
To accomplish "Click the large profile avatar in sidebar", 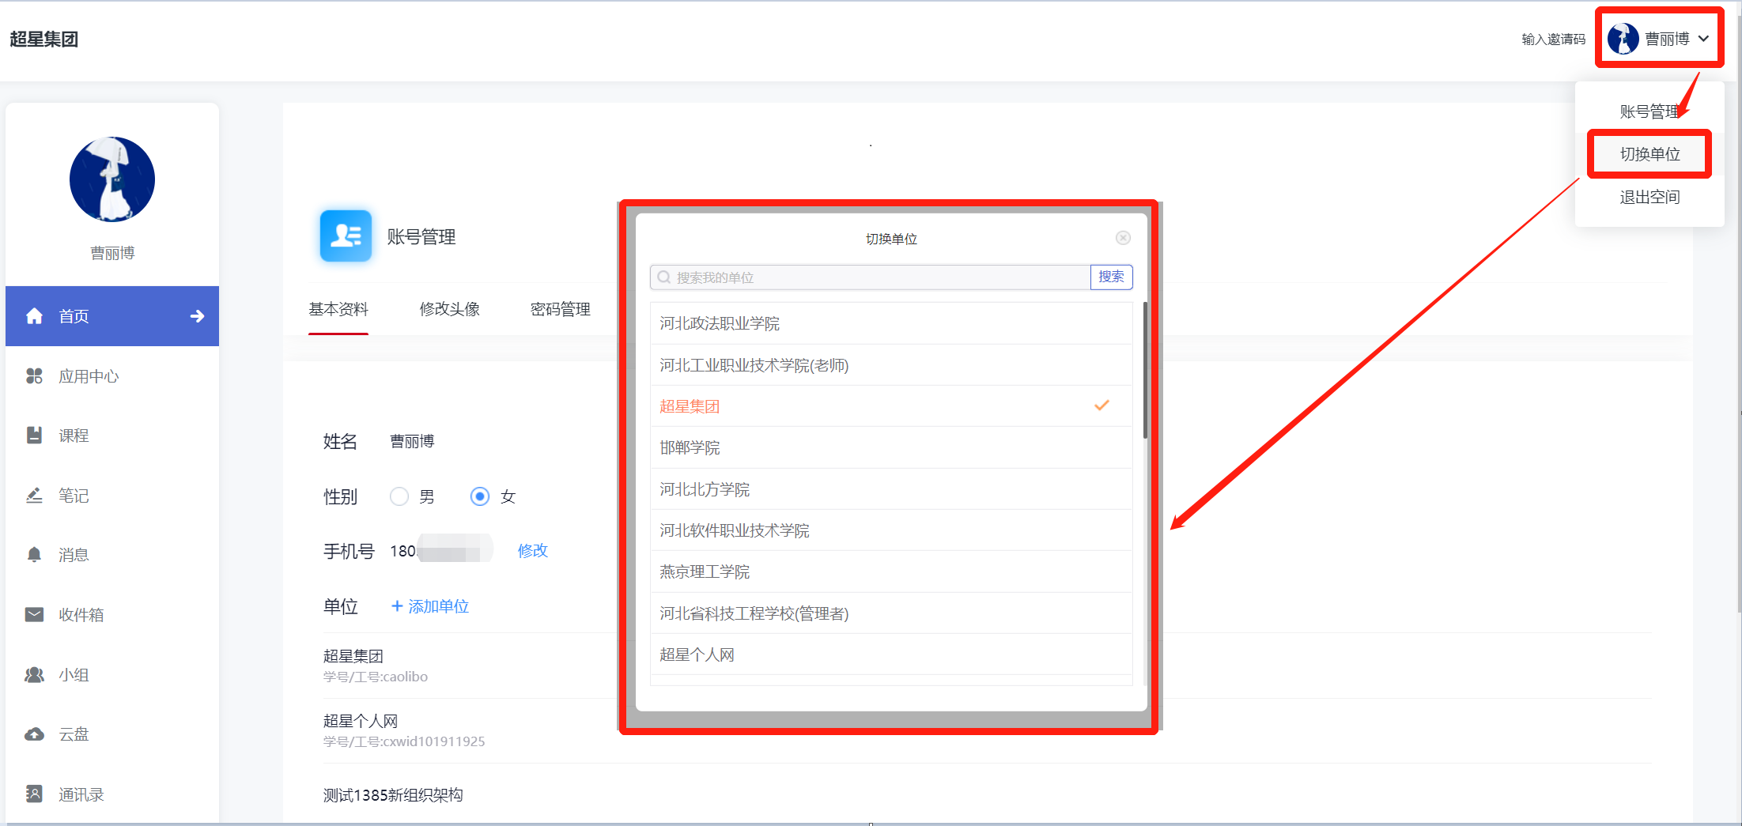I will pos(112,179).
